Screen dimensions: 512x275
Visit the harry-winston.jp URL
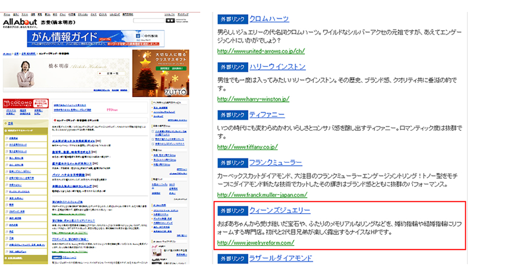(253, 99)
